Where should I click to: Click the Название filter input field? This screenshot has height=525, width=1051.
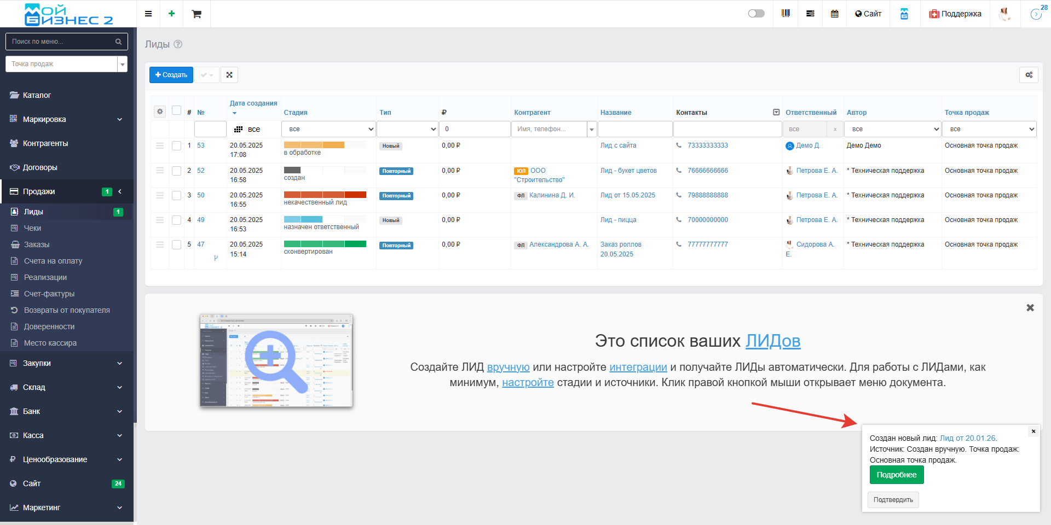[x=634, y=129]
